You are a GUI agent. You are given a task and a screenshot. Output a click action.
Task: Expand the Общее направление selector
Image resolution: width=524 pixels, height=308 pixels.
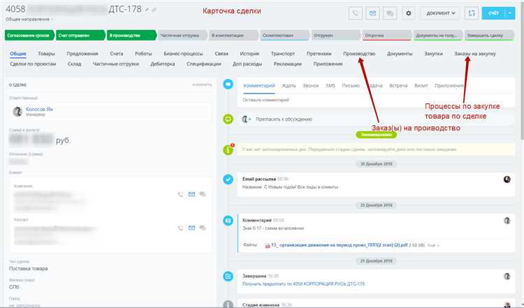[29, 20]
